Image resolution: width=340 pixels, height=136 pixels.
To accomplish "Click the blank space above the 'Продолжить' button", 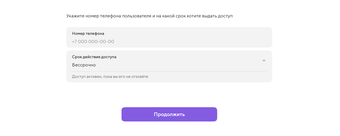I will [169, 96].
